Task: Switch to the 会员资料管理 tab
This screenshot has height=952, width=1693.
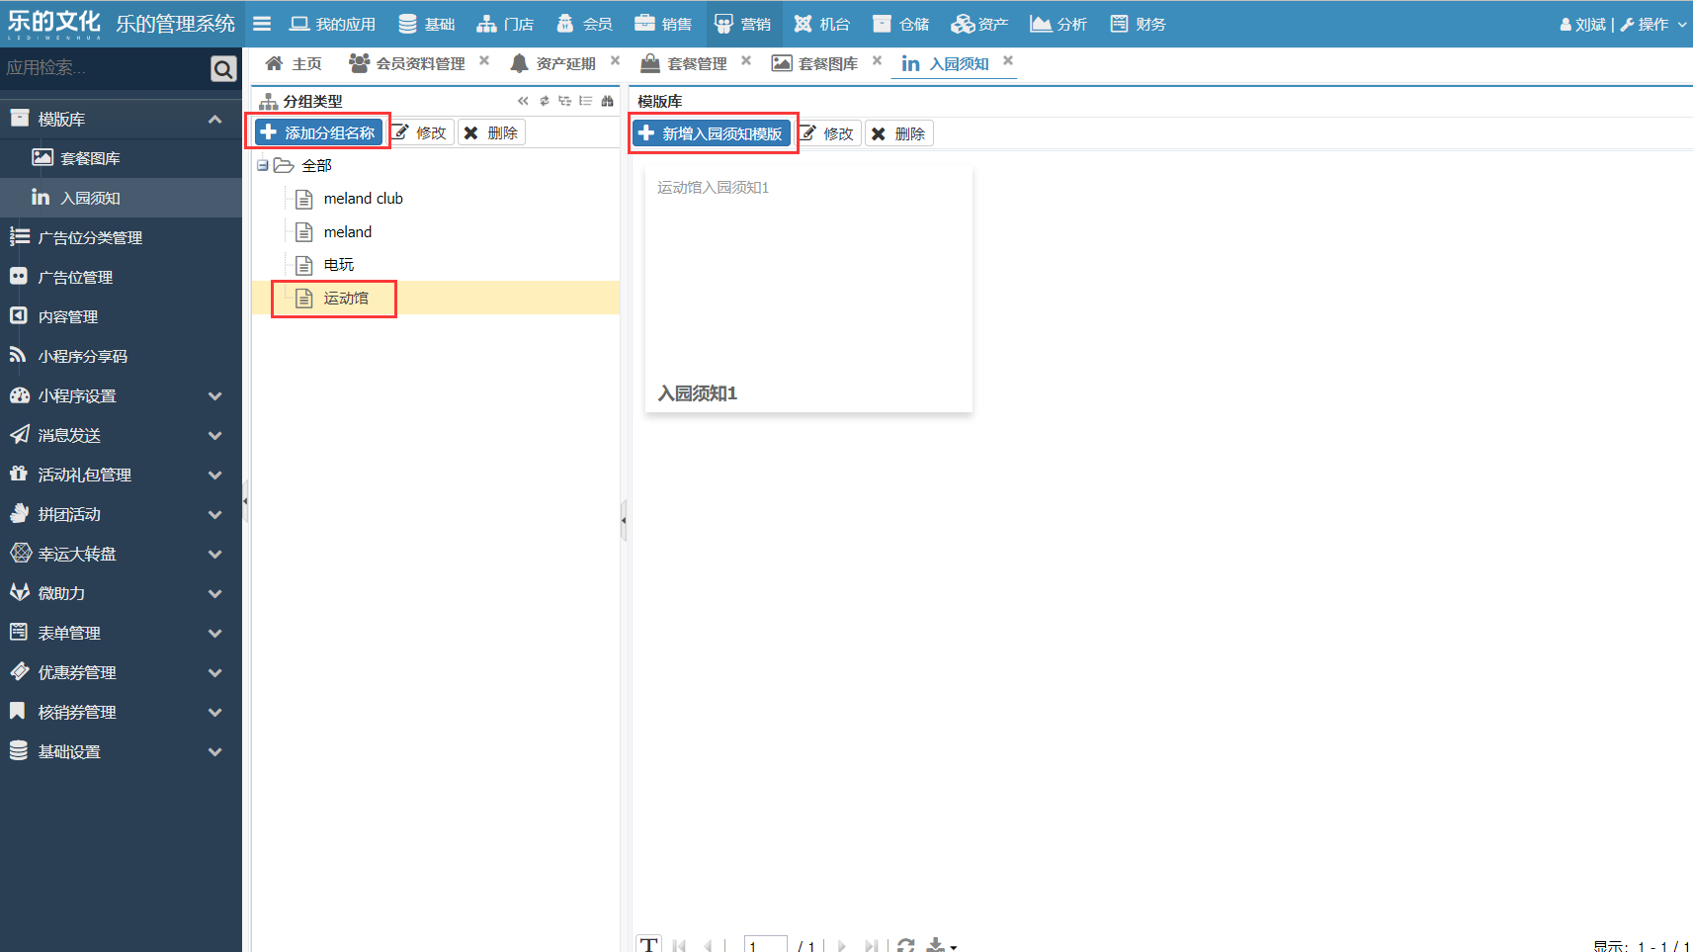Action: 407,63
